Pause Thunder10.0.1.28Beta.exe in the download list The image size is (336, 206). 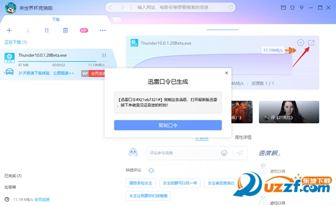[104, 55]
